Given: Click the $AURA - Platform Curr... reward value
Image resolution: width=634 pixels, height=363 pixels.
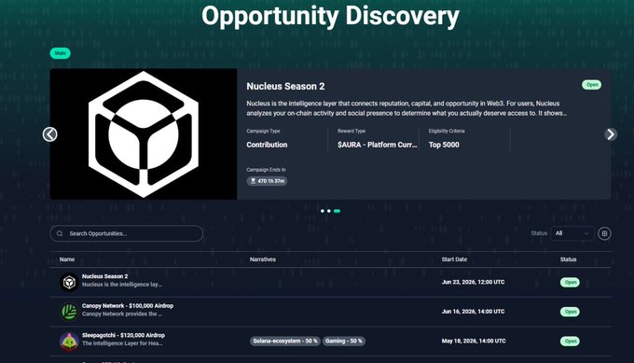Looking at the screenshot, I should click(378, 145).
